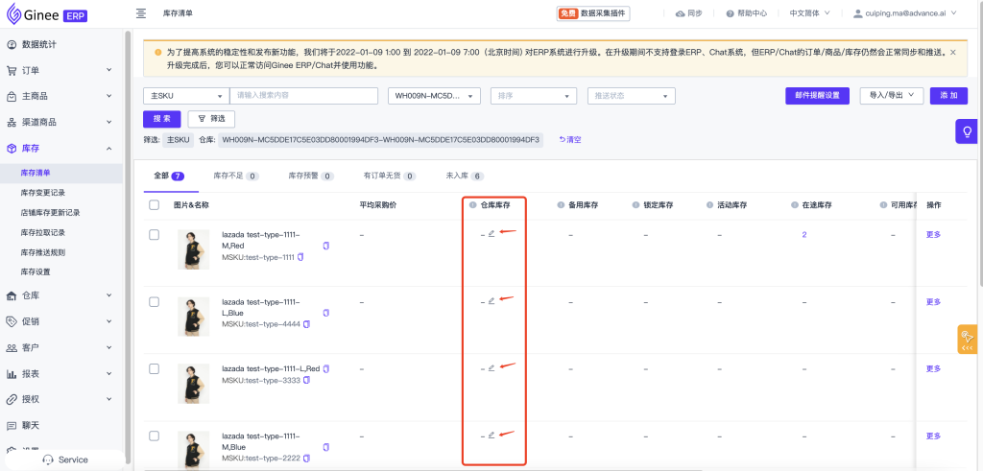Expand the 导入/导出 dropdown button
The width and height of the screenshot is (983, 471).
pos(895,95)
